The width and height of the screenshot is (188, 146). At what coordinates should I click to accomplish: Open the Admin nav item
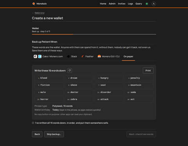[112, 4]
